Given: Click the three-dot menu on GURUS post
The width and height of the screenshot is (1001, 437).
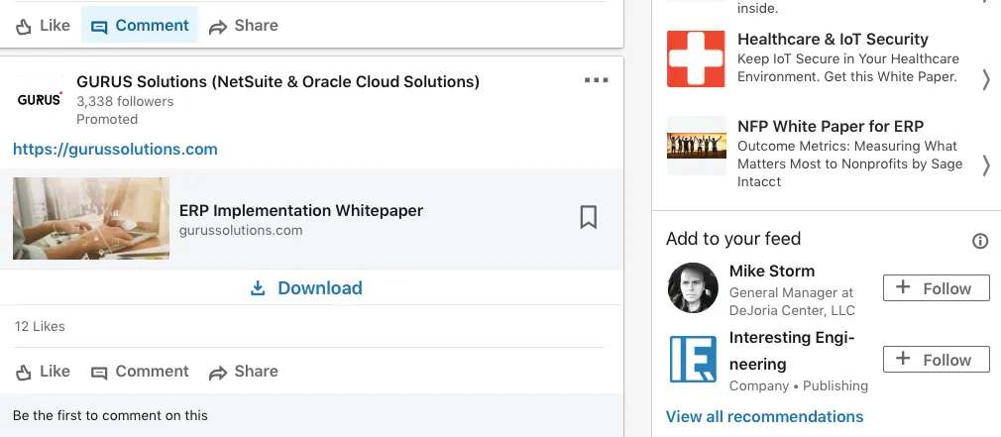Looking at the screenshot, I should 596,80.
